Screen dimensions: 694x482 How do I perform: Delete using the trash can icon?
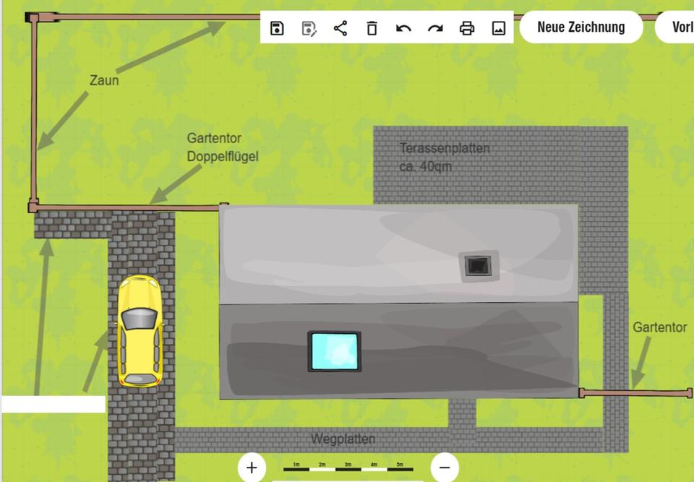click(x=372, y=28)
